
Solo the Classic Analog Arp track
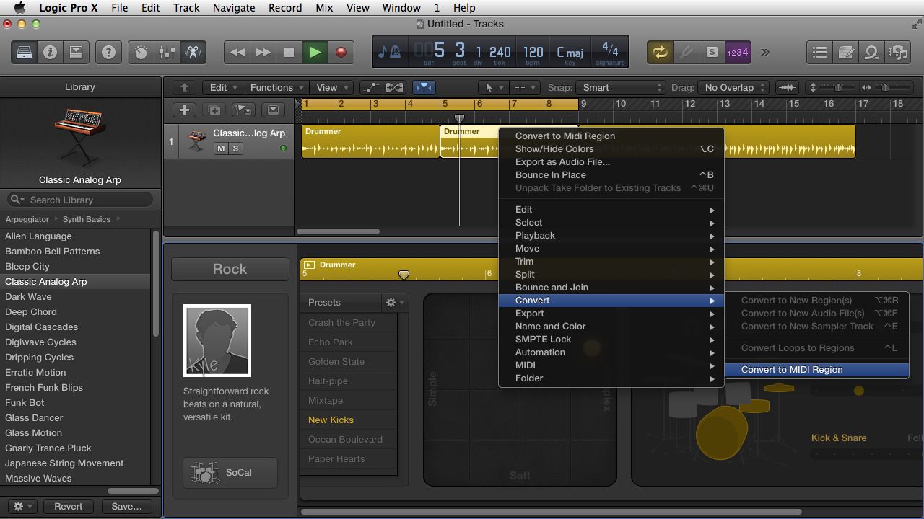click(235, 148)
